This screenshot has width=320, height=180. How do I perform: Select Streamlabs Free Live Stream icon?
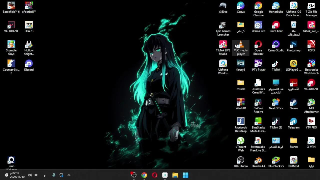point(258,144)
